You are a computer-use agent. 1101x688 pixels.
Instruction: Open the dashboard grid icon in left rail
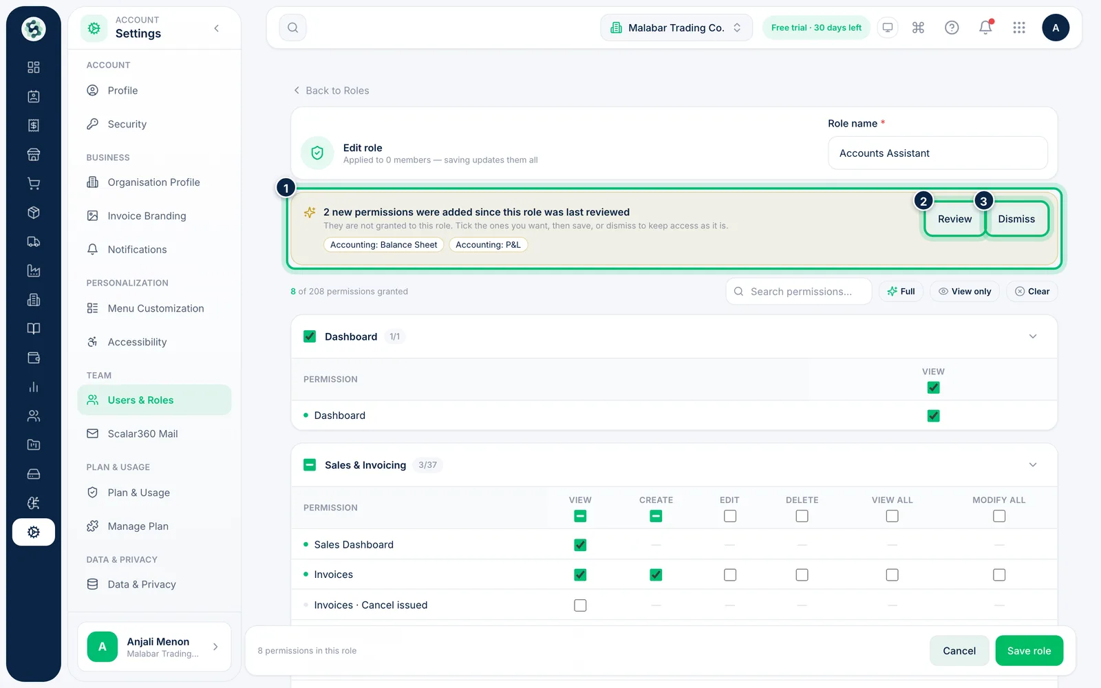pyautogui.click(x=33, y=67)
